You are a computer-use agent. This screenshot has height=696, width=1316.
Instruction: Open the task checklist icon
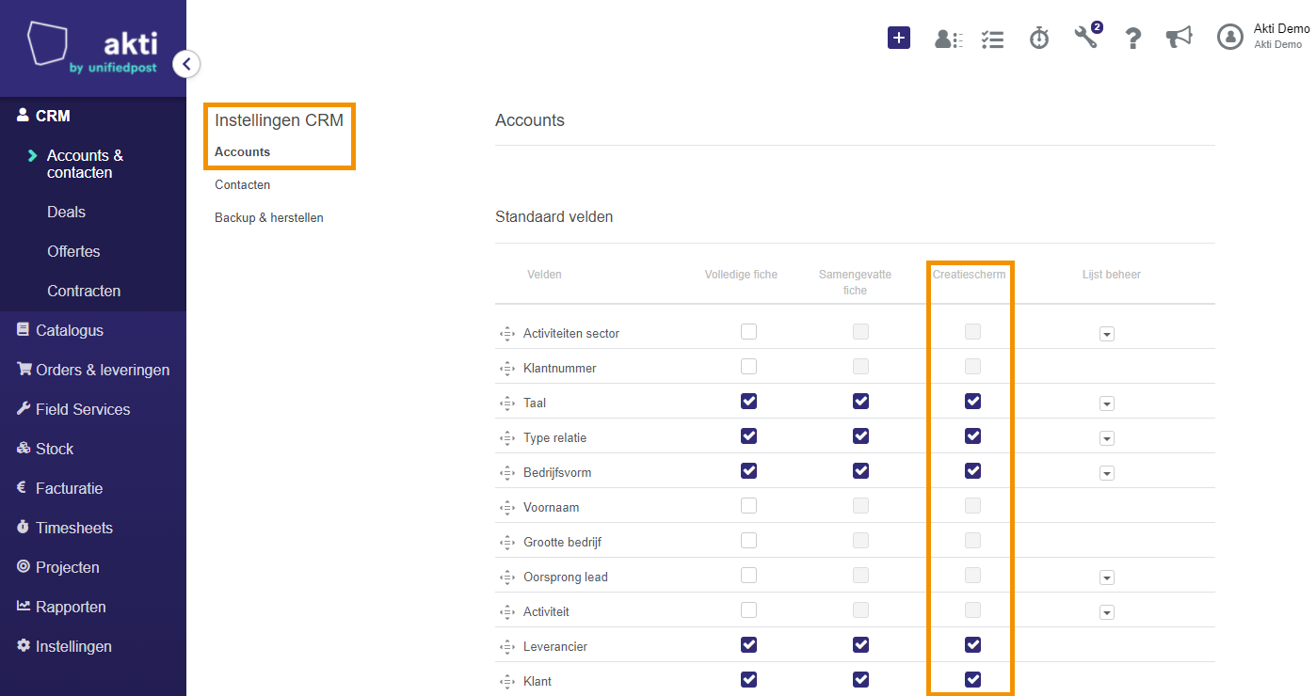point(992,39)
